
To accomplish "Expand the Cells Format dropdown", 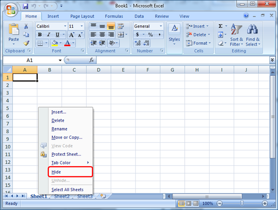I will point(210,43).
